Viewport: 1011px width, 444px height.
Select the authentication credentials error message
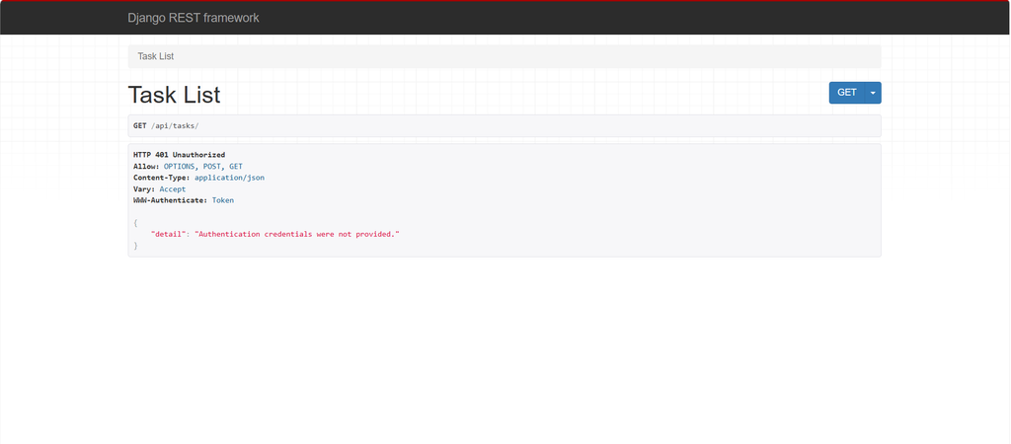tap(297, 234)
